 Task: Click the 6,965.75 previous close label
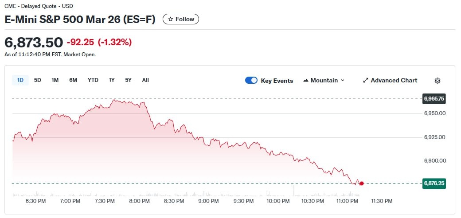(x=434, y=99)
